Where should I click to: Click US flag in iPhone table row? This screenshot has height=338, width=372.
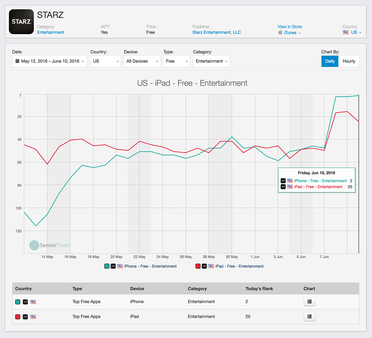tap(33, 302)
